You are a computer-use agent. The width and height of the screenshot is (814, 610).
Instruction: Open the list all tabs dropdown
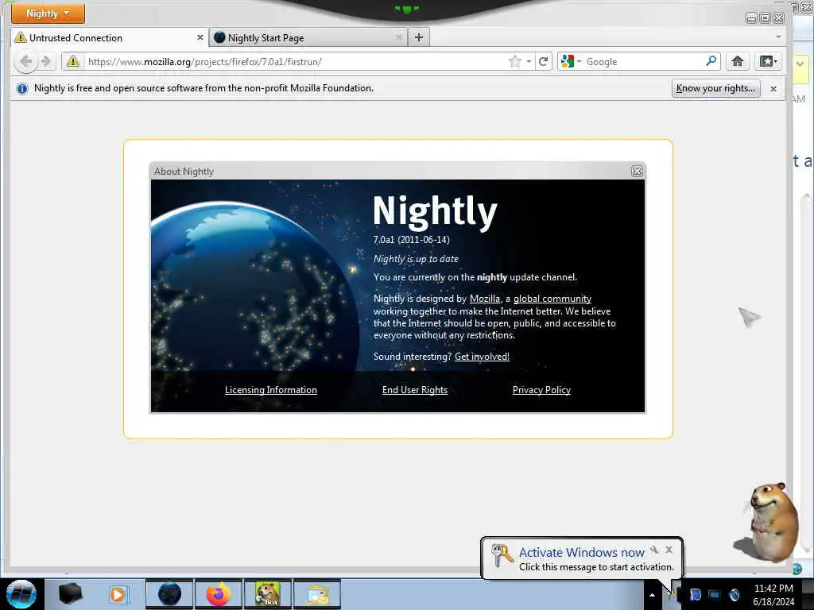tap(778, 37)
